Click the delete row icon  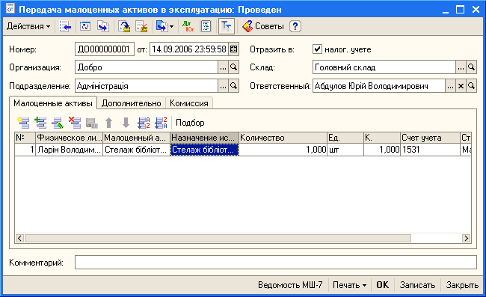point(75,123)
